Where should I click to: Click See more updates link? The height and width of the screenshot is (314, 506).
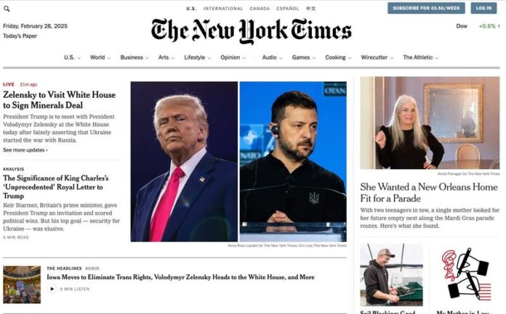(25, 150)
